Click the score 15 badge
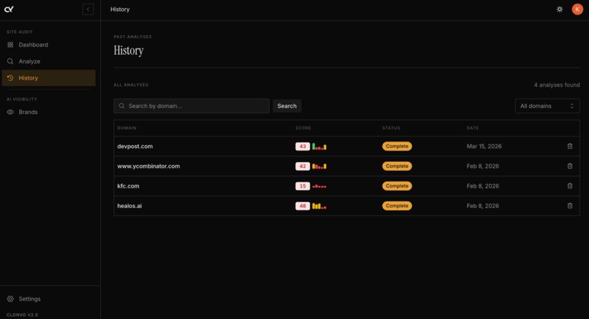The width and height of the screenshot is (589, 319). click(x=303, y=186)
